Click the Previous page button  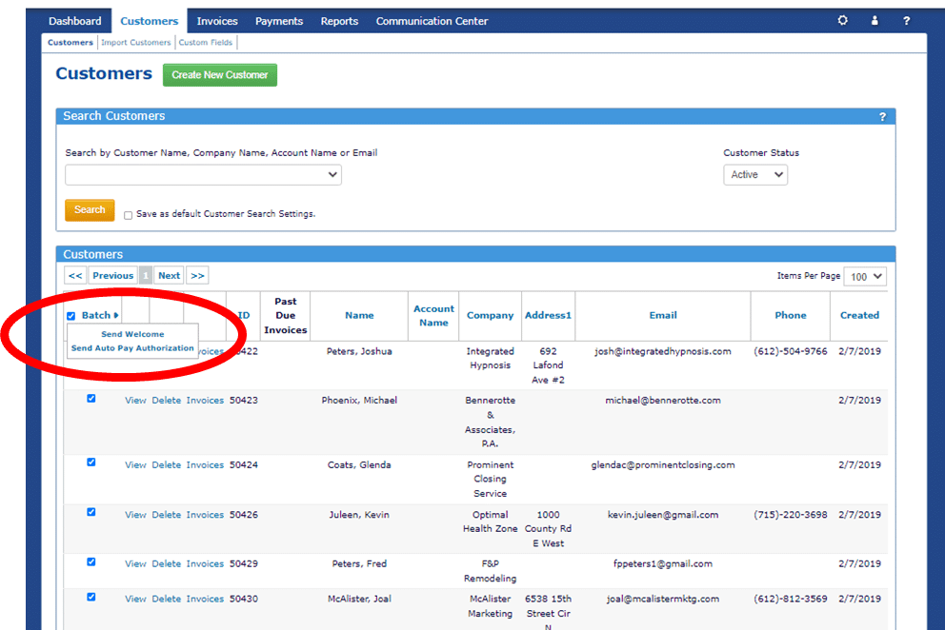(x=112, y=275)
